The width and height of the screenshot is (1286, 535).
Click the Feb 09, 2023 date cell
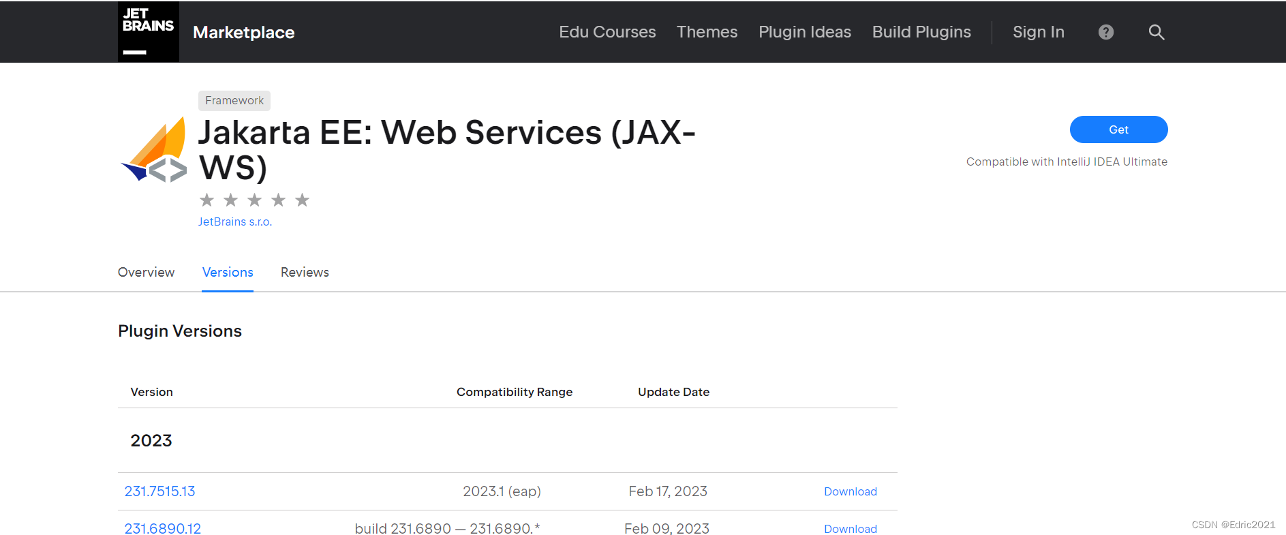click(x=667, y=528)
